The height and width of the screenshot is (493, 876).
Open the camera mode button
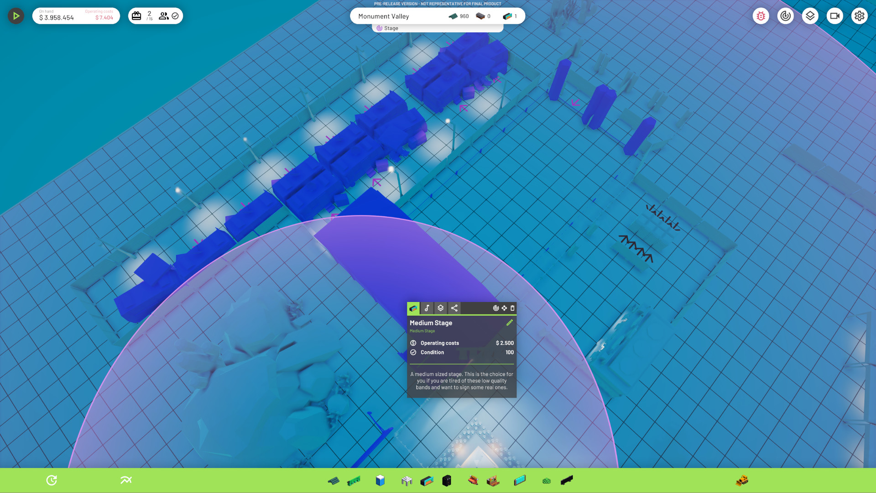(834, 16)
